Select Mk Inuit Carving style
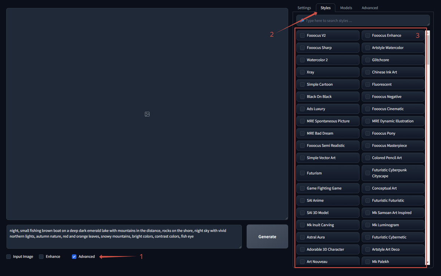 [x=302, y=225]
